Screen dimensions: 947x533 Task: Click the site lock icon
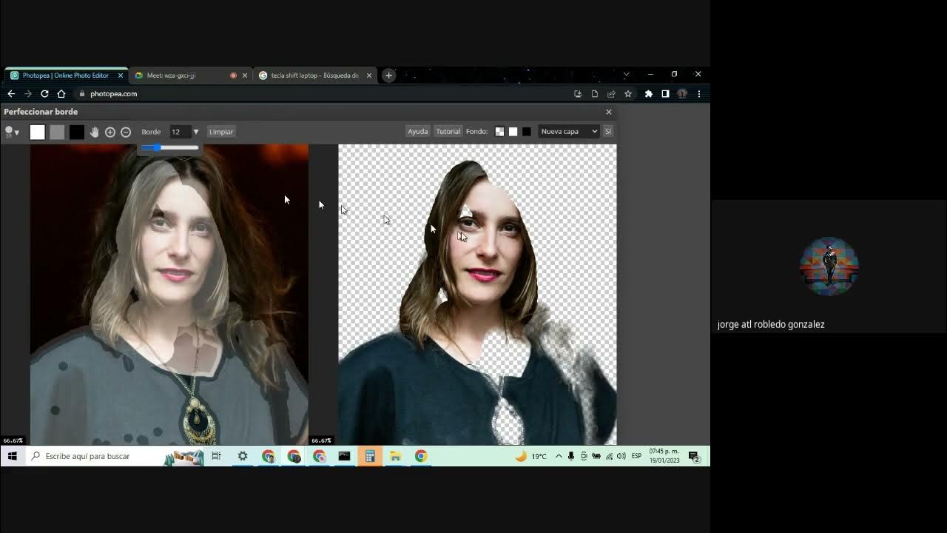pyautogui.click(x=82, y=94)
